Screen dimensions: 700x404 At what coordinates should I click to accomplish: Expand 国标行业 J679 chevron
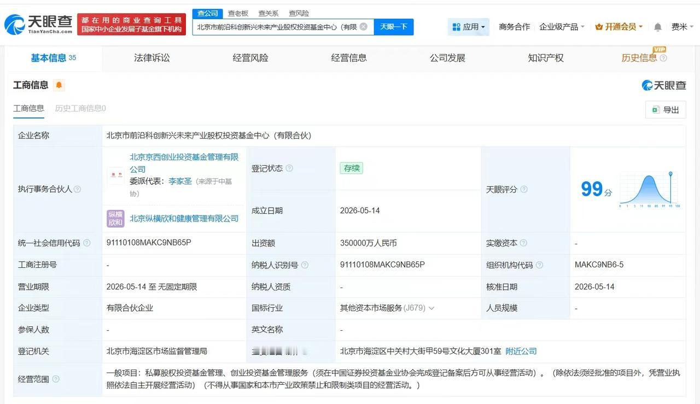tap(431, 308)
